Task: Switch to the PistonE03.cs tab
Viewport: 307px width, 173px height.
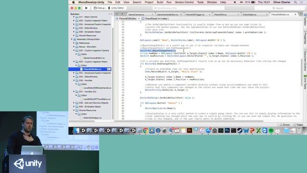Action: [220, 14]
